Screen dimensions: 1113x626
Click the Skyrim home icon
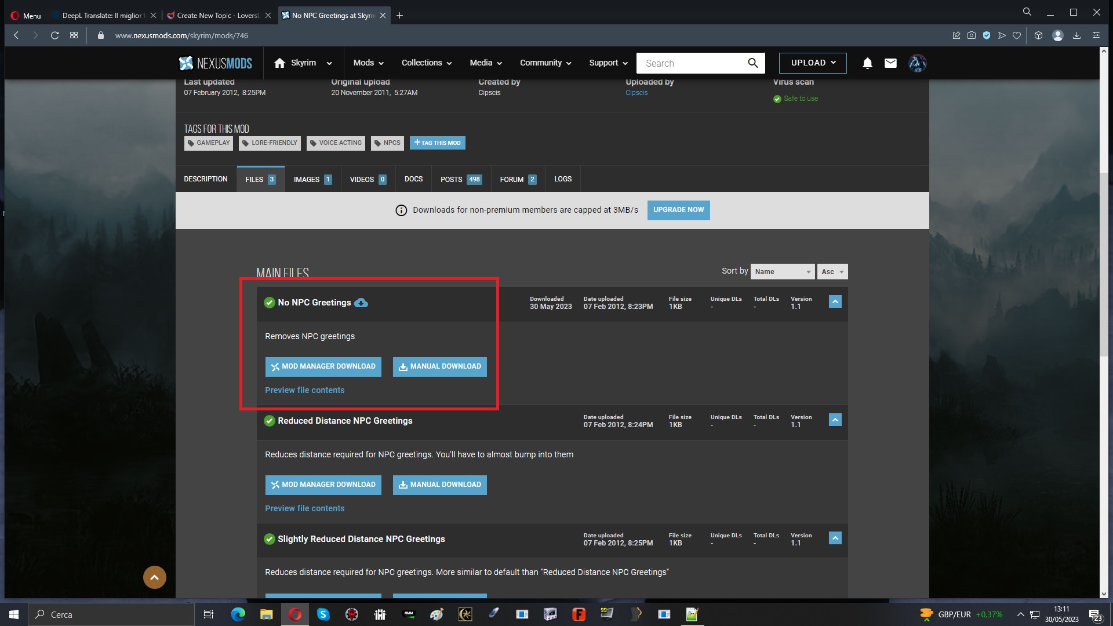[x=279, y=63]
